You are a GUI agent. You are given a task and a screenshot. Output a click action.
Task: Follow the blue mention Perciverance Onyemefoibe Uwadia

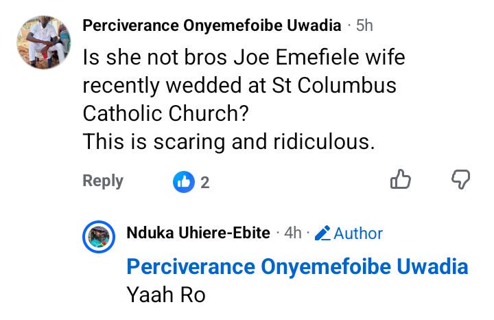[x=297, y=266]
